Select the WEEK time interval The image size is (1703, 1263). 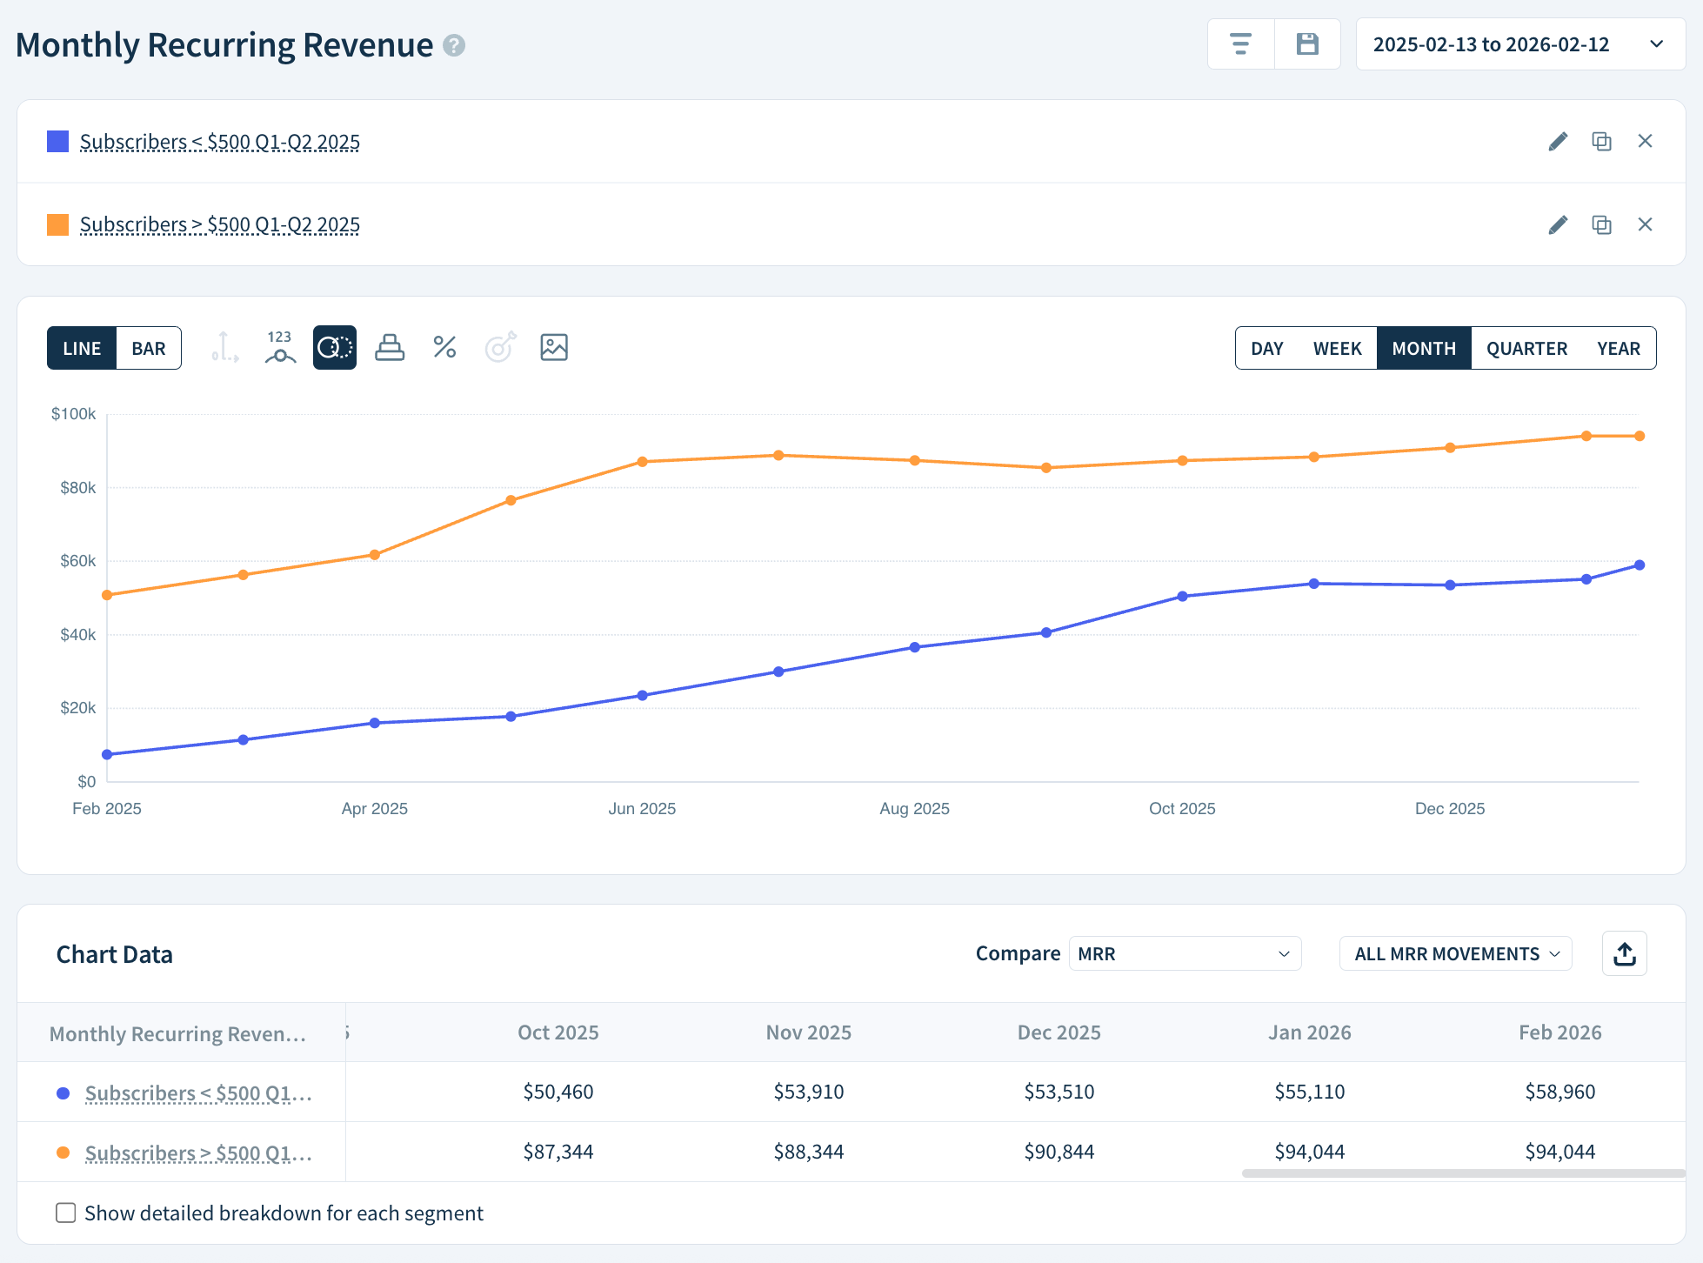coord(1337,348)
